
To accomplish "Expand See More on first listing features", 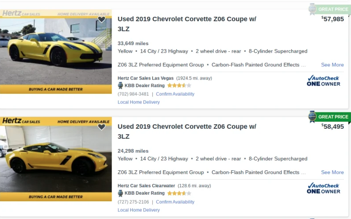I will pos(332,65).
